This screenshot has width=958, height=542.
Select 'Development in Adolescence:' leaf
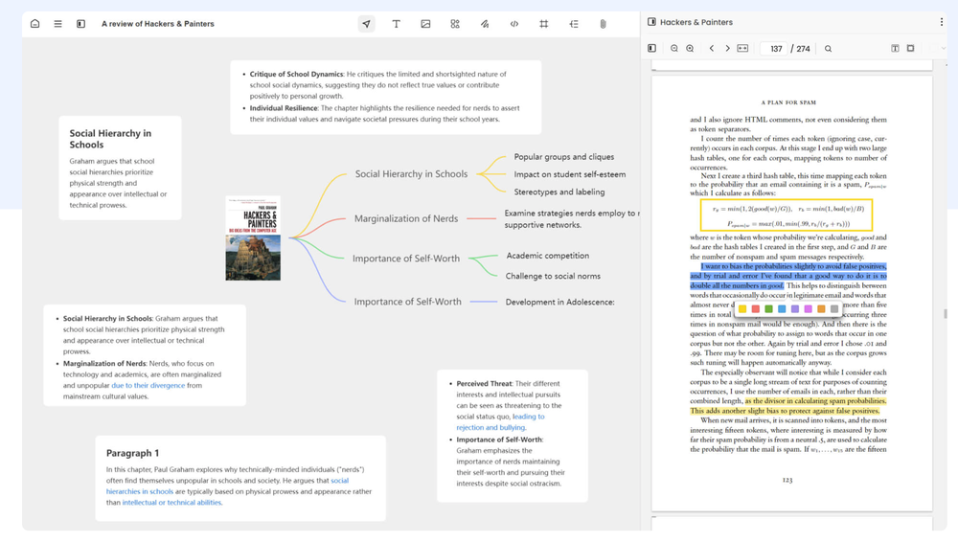coord(559,302)
